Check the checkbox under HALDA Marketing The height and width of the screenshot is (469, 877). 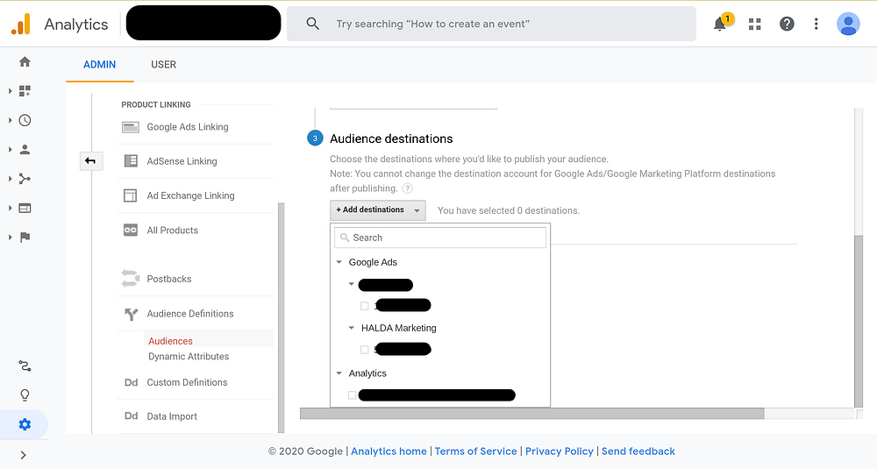click(365, 350)
